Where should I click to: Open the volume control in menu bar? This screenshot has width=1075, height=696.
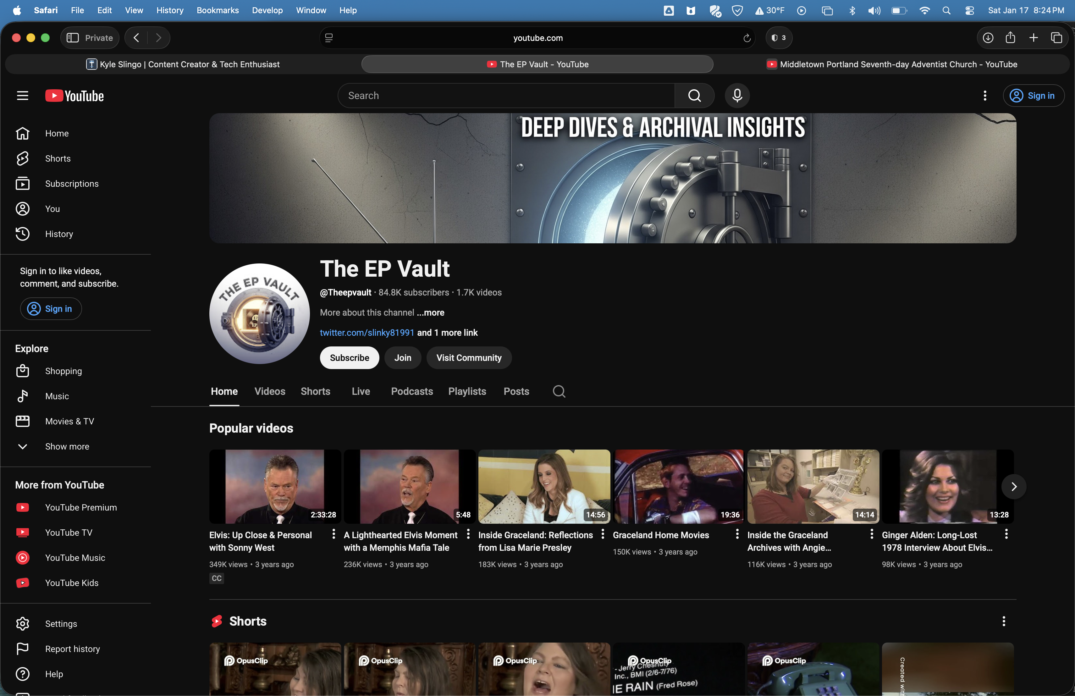tap(874, 10)
